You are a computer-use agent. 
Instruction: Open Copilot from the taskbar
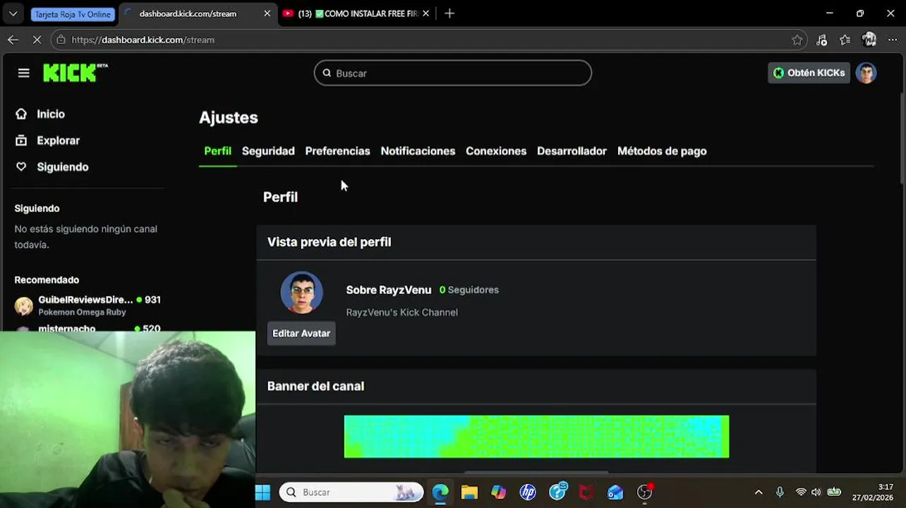(499, 492)
